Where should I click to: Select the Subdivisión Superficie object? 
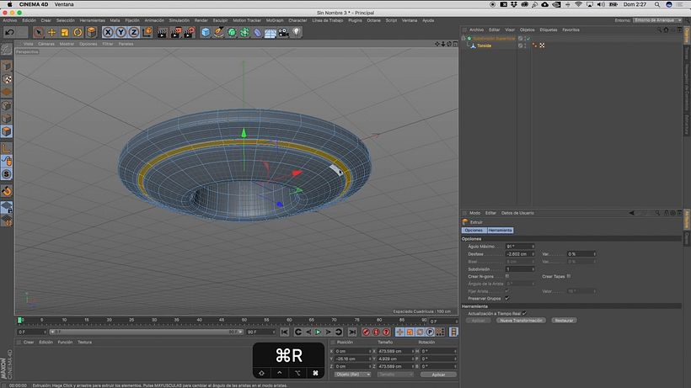pyautogui.click(x=494, y=38)
